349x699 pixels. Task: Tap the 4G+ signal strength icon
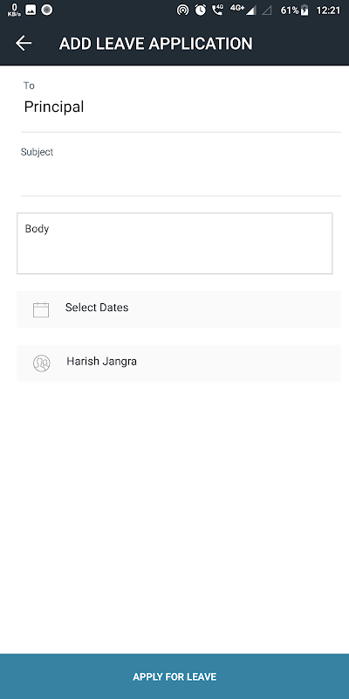(x=243, y=10)
